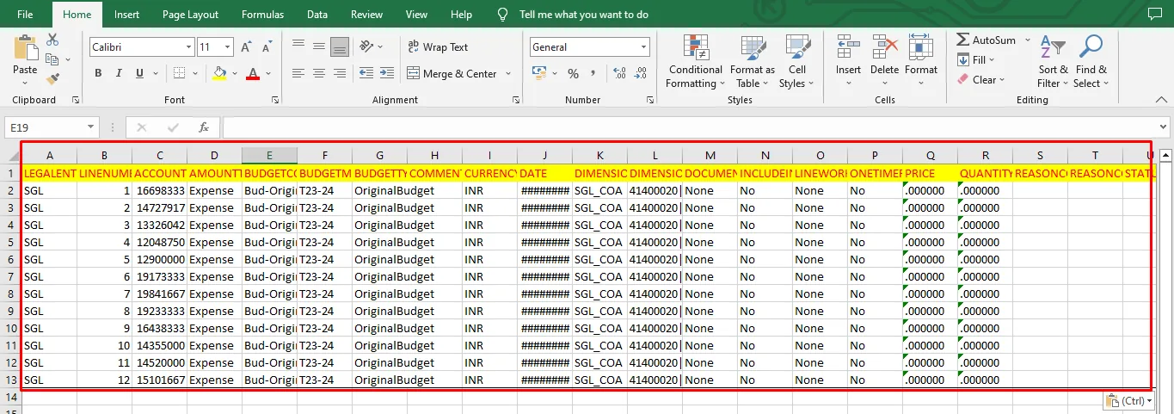Viewport: 1174px width, 414px height.
Task: Toggle Align Right
Action: 340,74
